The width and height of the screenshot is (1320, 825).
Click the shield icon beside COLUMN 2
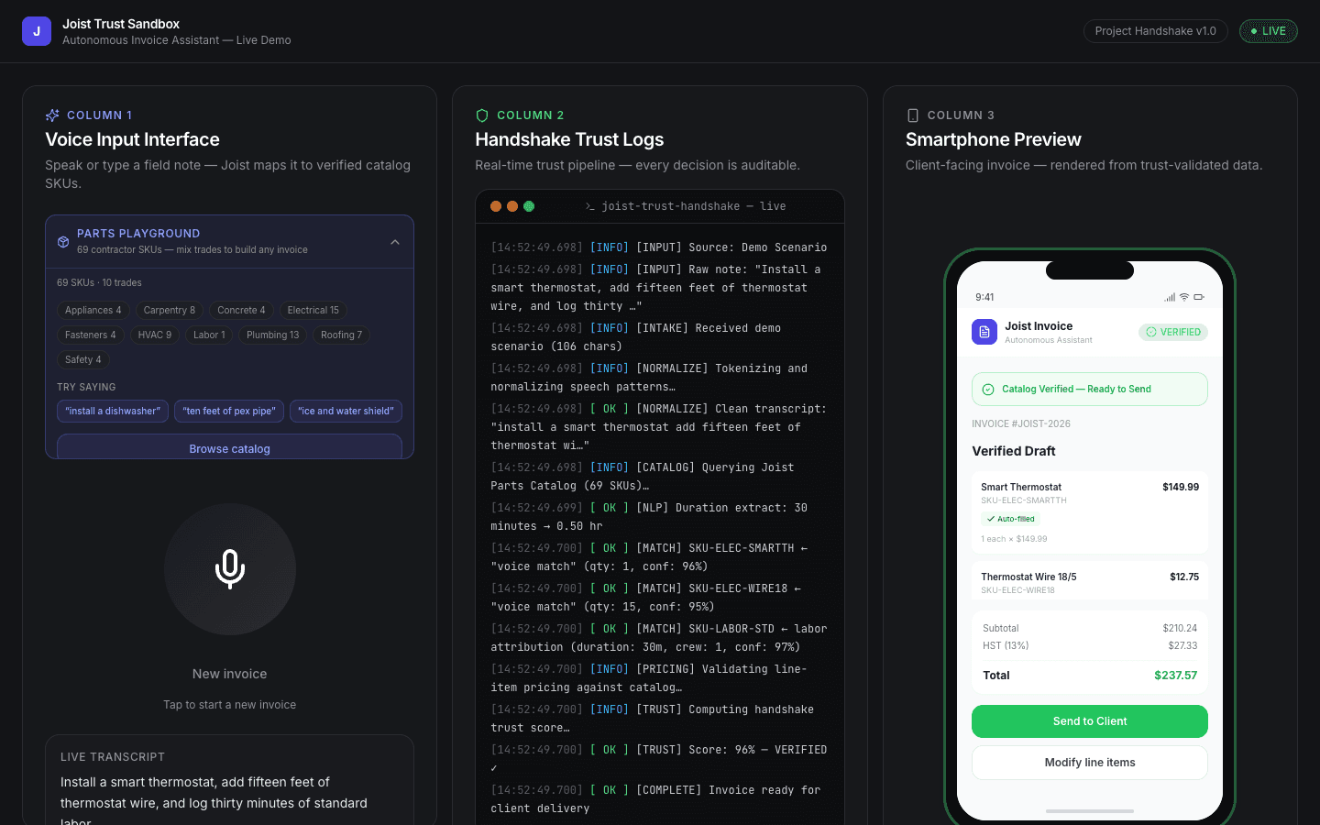coord(482,115)
